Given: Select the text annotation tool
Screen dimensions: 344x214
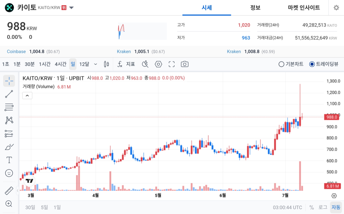Looking at the screenshot, I should pos(9,160).
